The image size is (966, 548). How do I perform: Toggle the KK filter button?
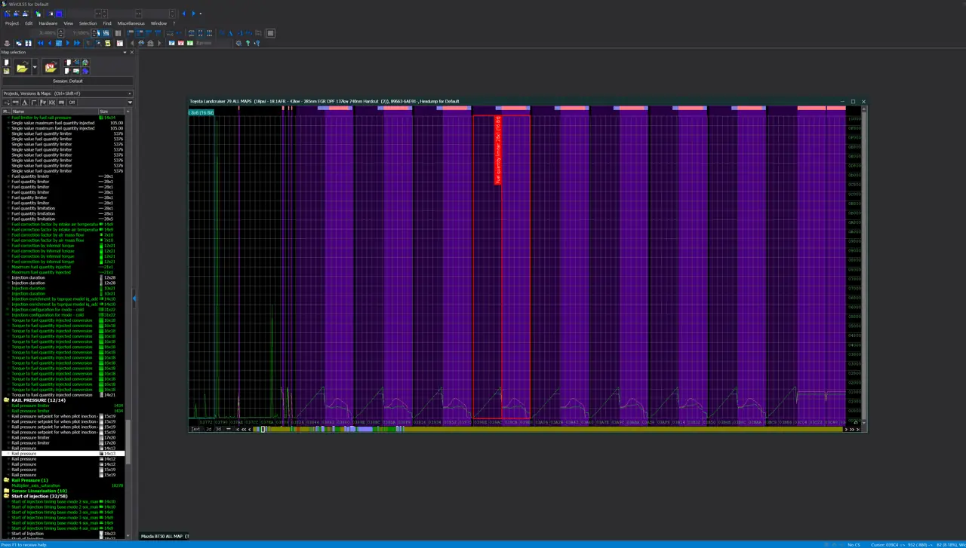(52, 103)
